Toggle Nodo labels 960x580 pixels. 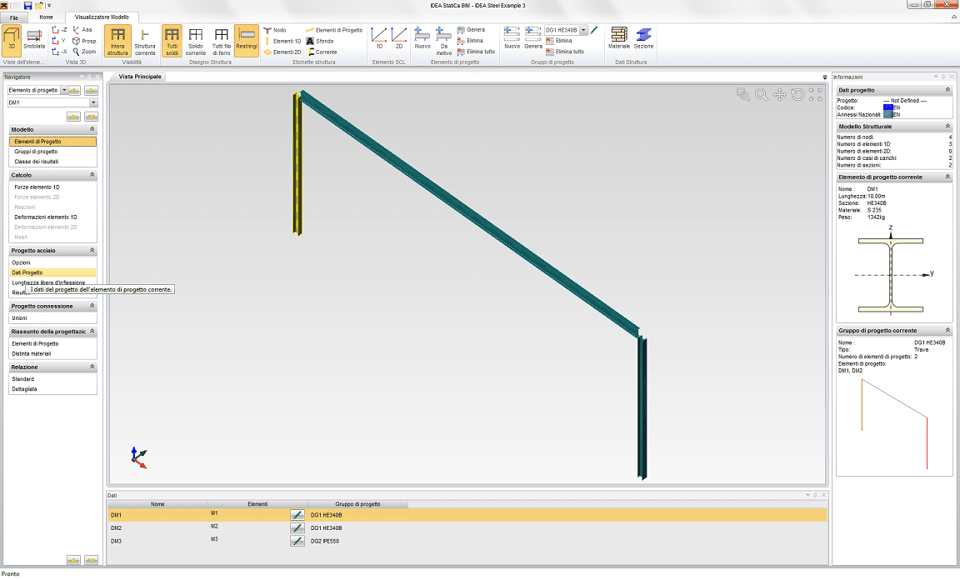pyautogui.click(x=275, y=29)
